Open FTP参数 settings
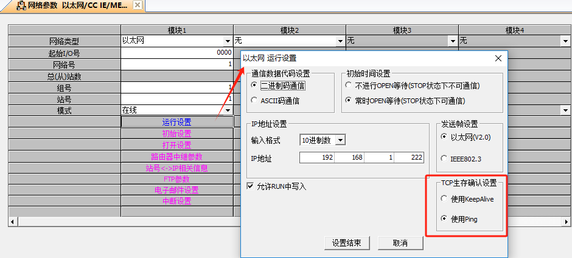 tap(177, 179)
